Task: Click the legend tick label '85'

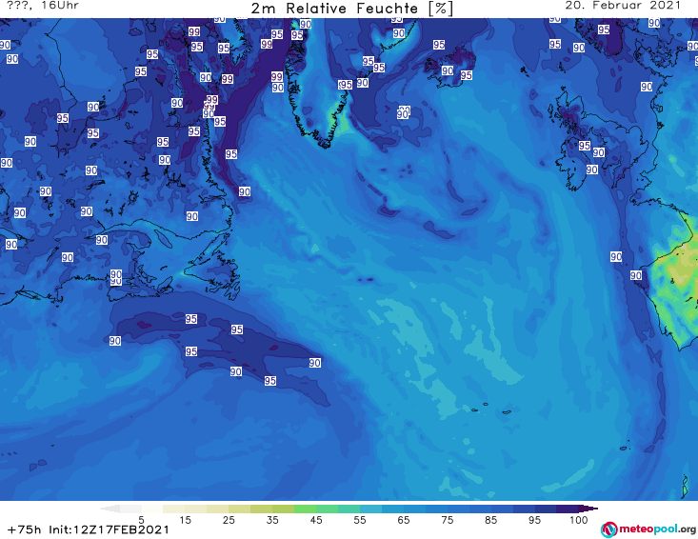Action: coord(490,520)
